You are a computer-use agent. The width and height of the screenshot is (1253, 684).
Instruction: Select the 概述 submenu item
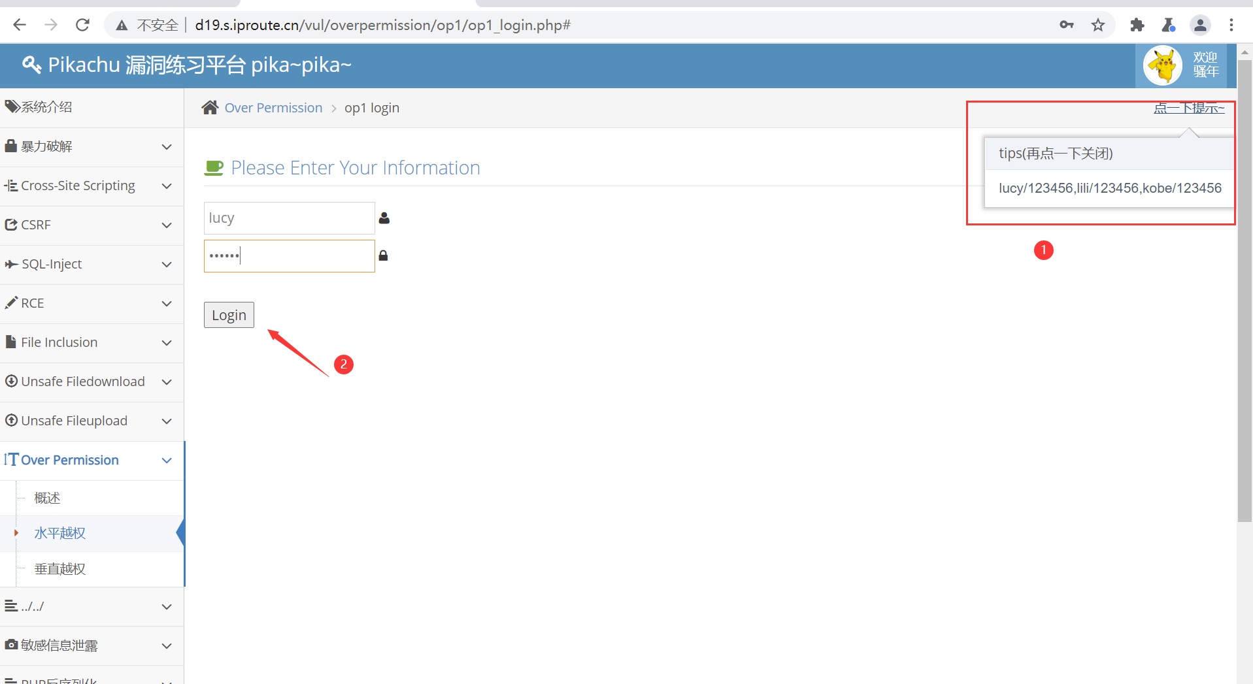pyautogui.click(x=47, y=498)
